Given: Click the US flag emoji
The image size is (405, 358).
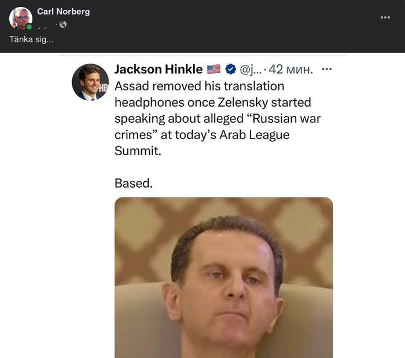Looking at the screenshot, I should [213, 70].
